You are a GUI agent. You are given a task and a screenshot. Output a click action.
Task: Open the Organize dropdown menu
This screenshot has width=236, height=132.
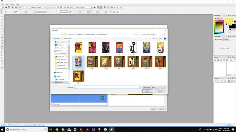56,38
